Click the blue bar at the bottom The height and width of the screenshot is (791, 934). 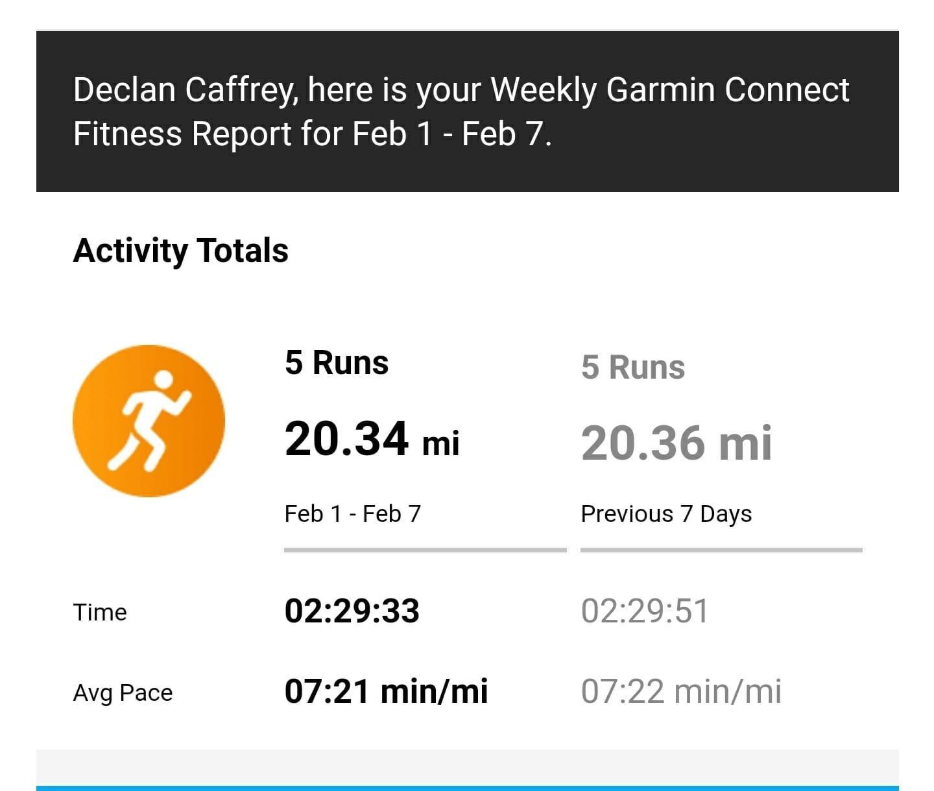(x=467, y=788)
